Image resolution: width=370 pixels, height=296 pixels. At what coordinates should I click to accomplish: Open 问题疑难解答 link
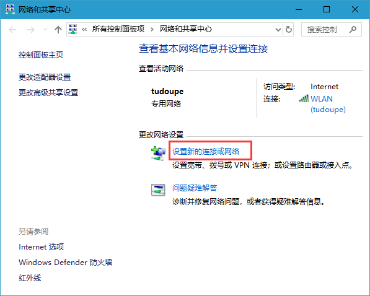pyautogui.click(x=195, y=188)
